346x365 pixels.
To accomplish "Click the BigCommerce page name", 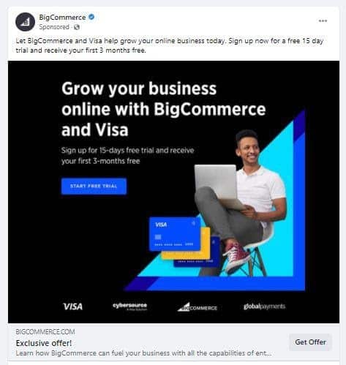I will (x=62, y=18).
